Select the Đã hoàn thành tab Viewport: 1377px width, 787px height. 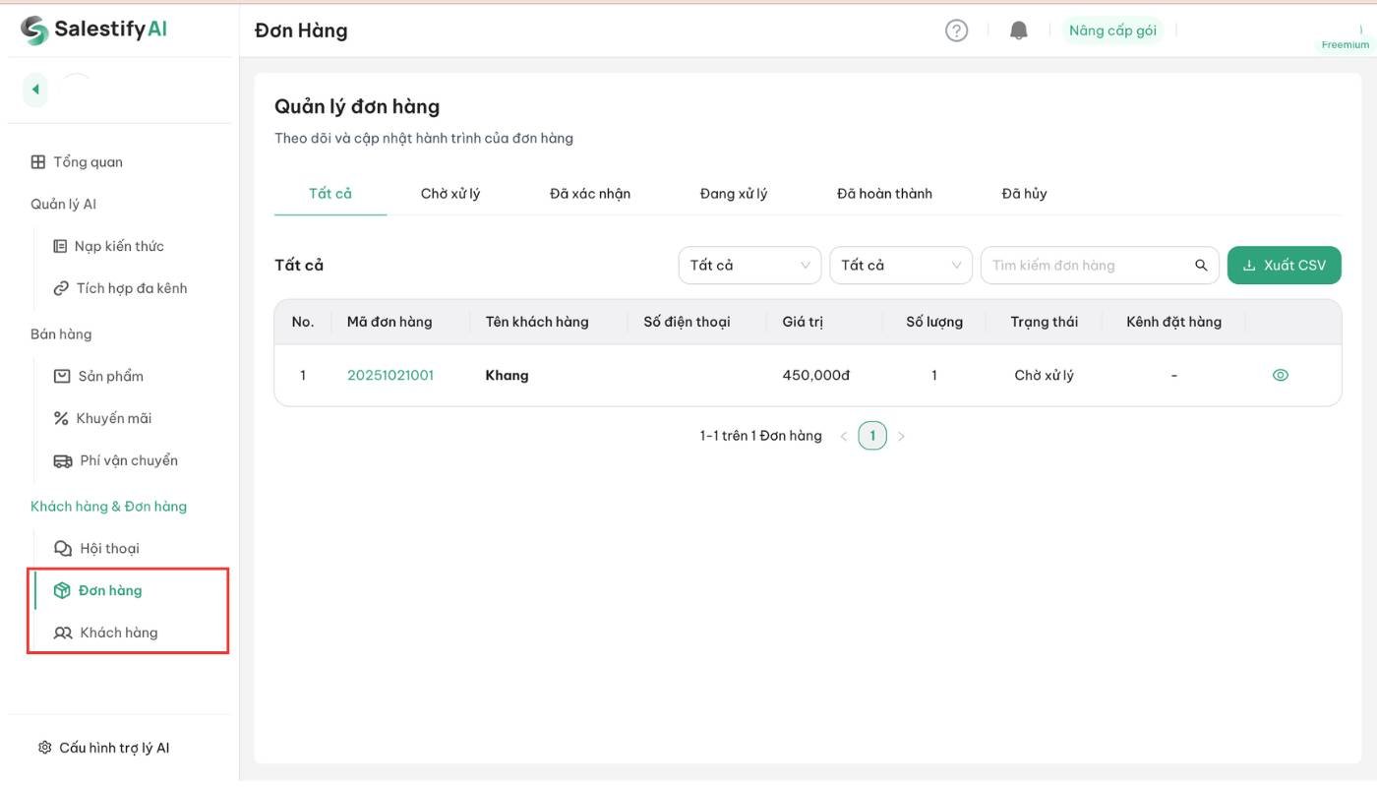(884, 194)
